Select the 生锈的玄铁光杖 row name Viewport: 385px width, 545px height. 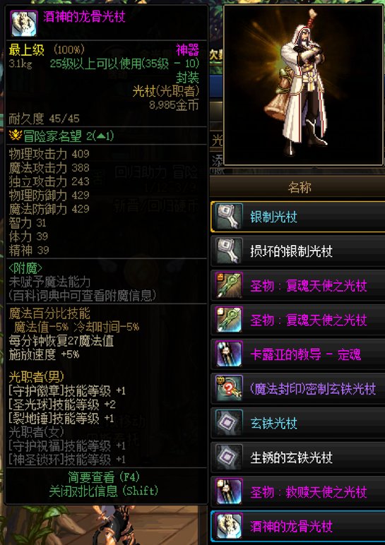point(292,457)
